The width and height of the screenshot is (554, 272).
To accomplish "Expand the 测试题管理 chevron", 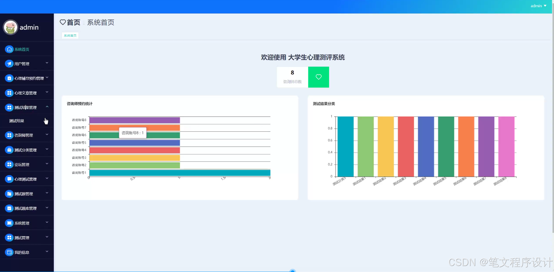I will [47, 193].
